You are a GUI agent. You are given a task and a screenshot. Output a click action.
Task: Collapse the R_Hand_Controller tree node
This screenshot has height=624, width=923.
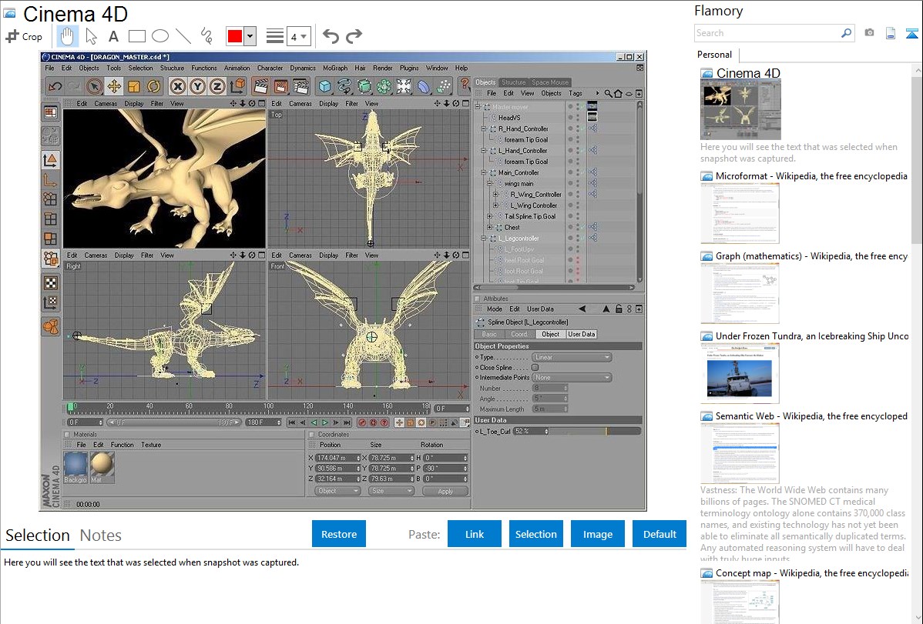(x=484, y=128)
